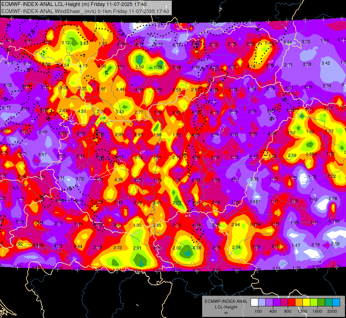Click the wind shear value 4.54
The width and height of the screenshot is (346, 318).
(65, 65)
